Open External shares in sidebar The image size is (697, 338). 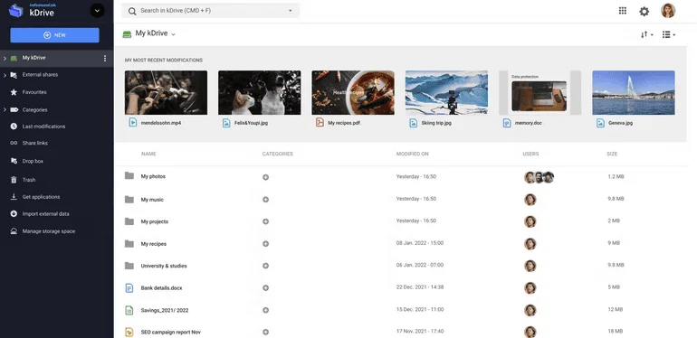(x=40, y=75)
